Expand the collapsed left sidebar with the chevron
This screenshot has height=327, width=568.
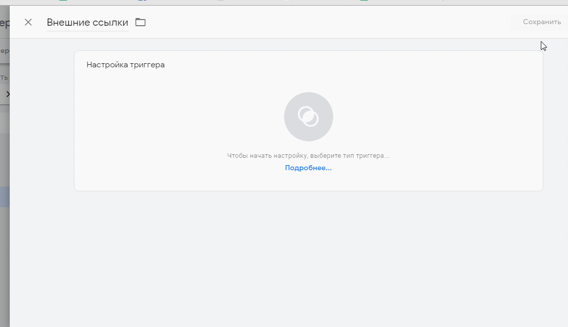[8, 94]
